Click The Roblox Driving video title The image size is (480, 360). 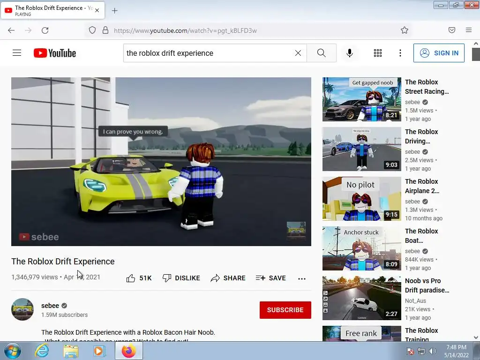tap(421, 136)
